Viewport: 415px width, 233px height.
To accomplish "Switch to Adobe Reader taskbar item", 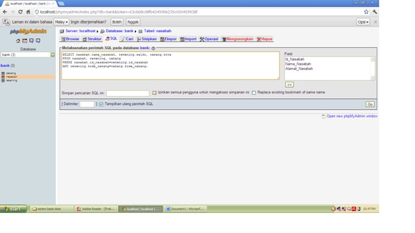I will (x=96, y=209).
